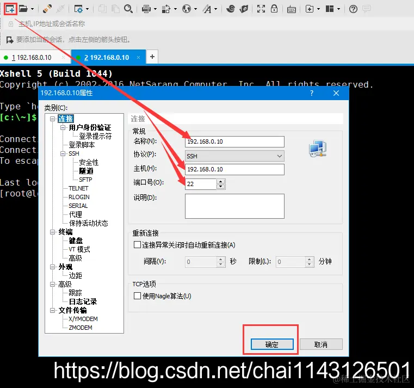Select TELNET in category tree
This screenshot has width=414, height=388.
(x=78, y=189)
